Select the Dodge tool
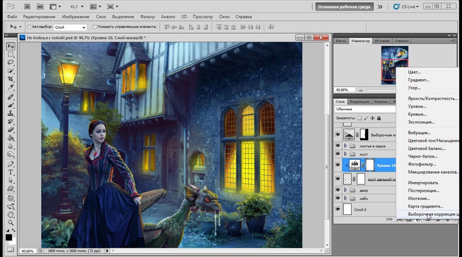The image size is (462, 257). pyautogui.click(x=11, y=154)
